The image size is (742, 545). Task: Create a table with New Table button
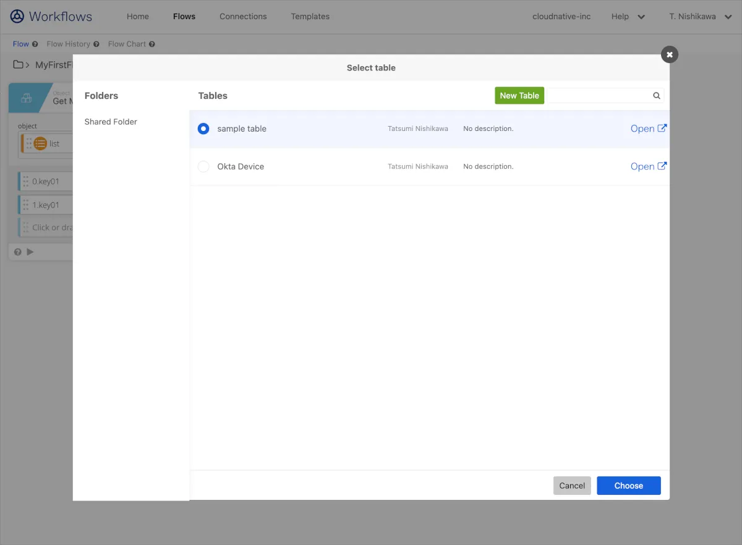coord(519,95)
